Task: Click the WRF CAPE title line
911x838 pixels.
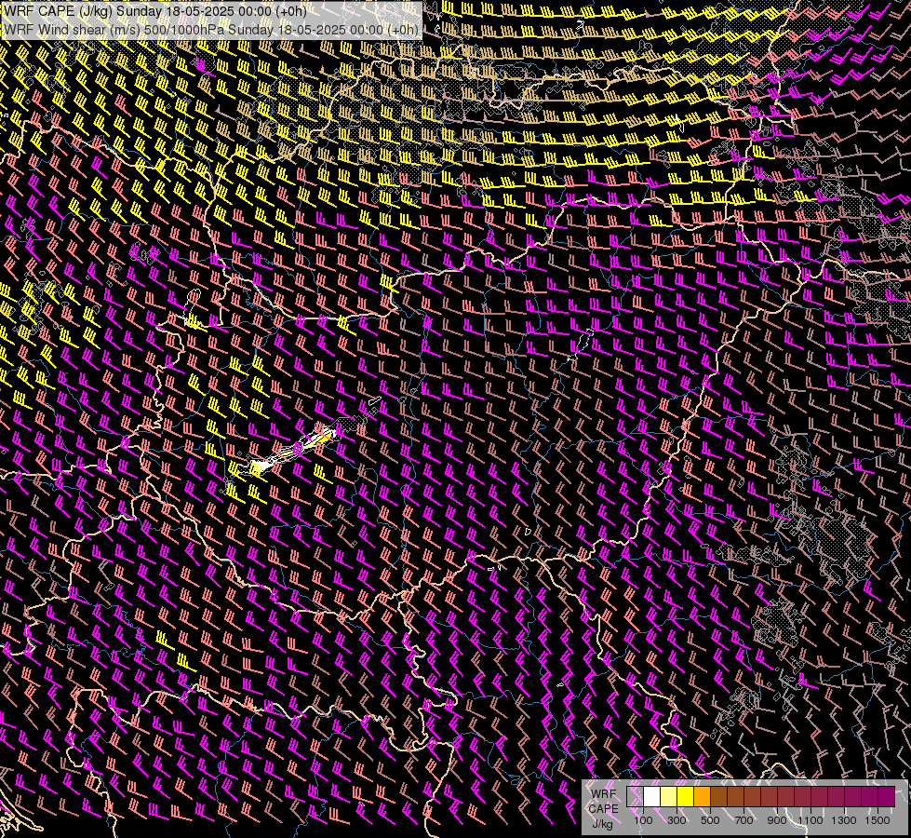Action: click(154, 11)
